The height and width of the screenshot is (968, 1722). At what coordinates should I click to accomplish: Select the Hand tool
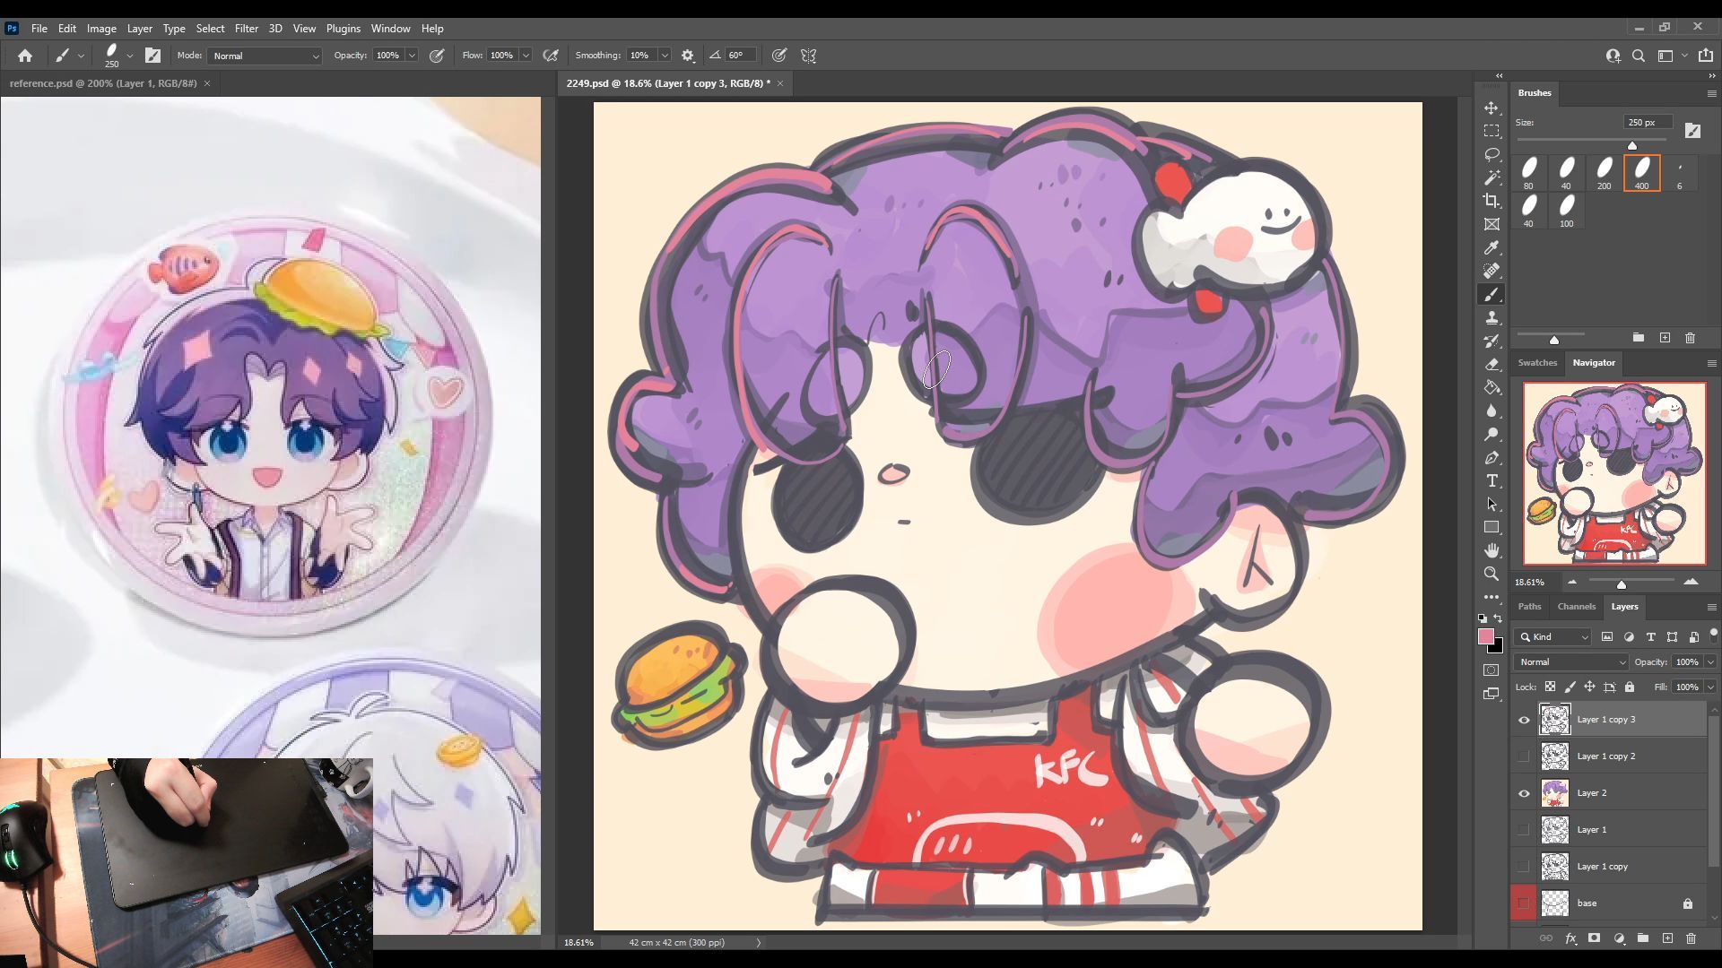[1492, 550]
